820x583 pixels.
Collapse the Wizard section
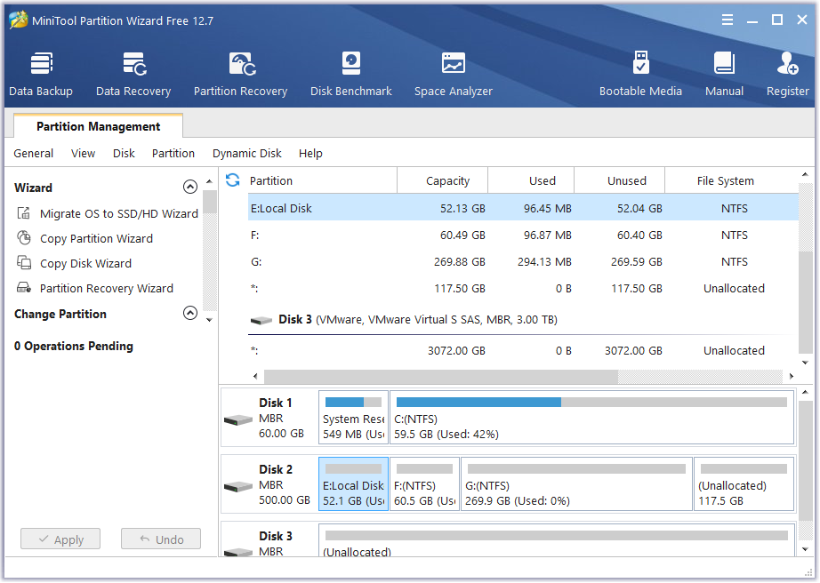click(190, 187)
